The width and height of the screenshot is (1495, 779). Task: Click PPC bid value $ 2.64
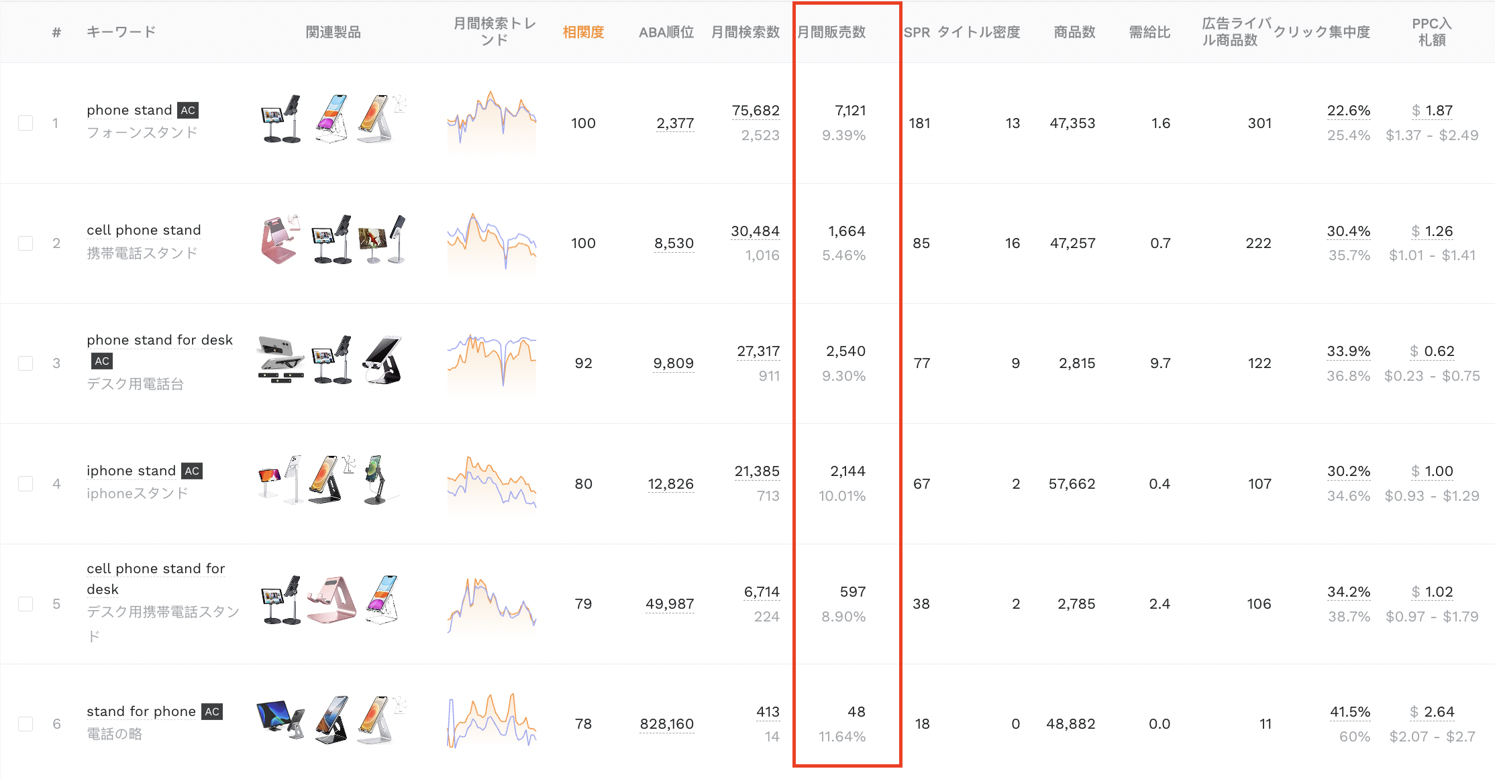[x=1432, y=712]
